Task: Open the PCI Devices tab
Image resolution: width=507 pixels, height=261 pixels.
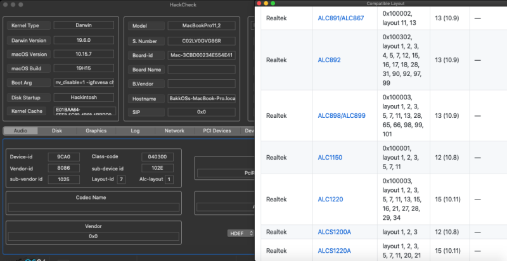Action: point(217,131)
